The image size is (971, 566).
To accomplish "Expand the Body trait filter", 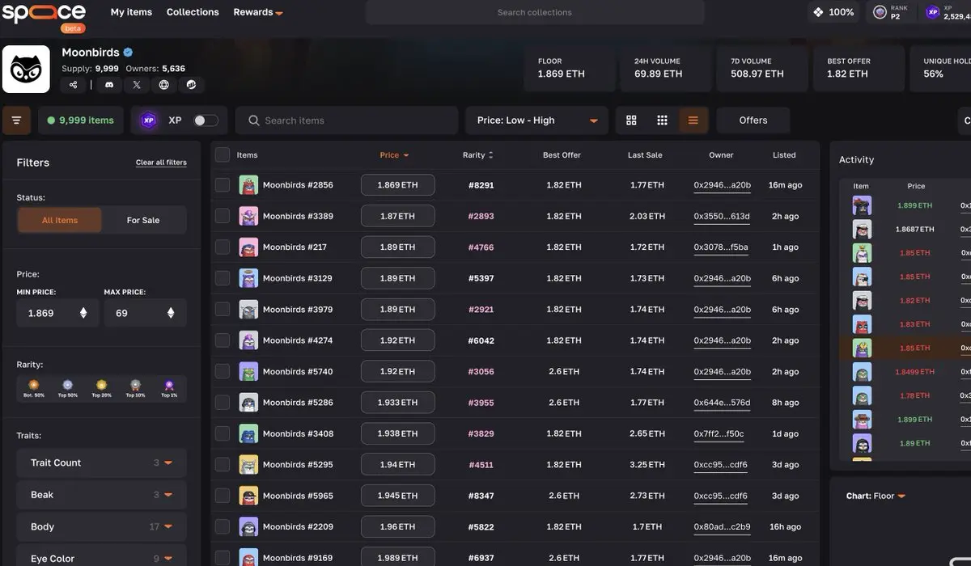I will pyautogui.click(x=102, y=526).
